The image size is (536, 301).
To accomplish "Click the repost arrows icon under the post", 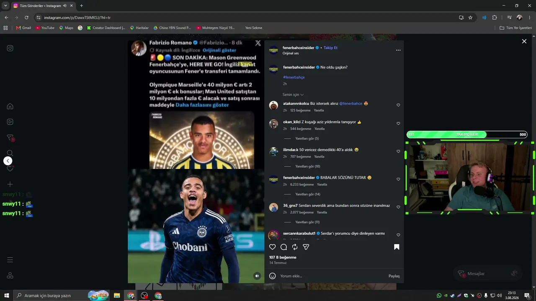I will coord(295,247).
